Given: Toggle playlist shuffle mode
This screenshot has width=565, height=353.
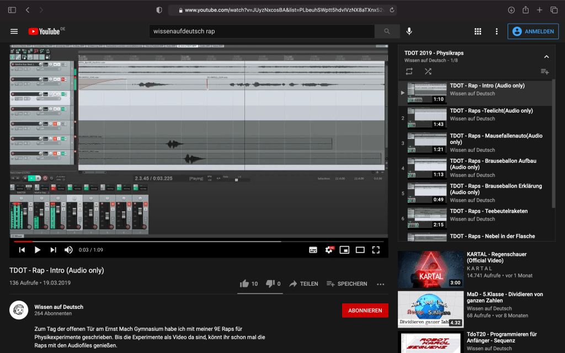Looking at the screenshot, I should 428,71.
